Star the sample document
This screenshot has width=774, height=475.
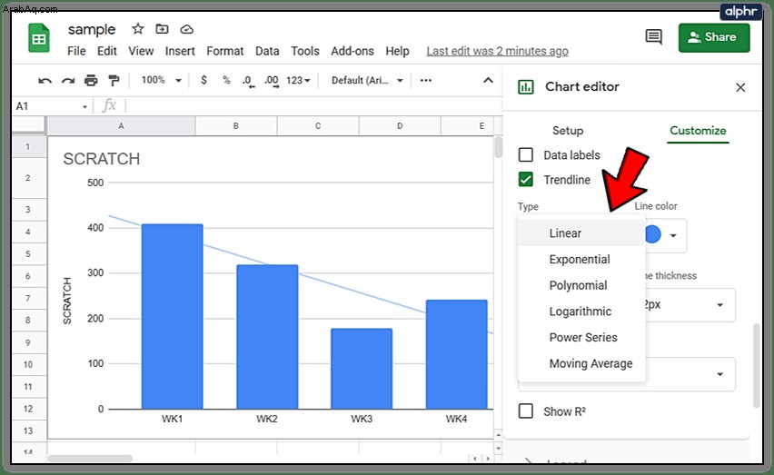tap(138, 29)
